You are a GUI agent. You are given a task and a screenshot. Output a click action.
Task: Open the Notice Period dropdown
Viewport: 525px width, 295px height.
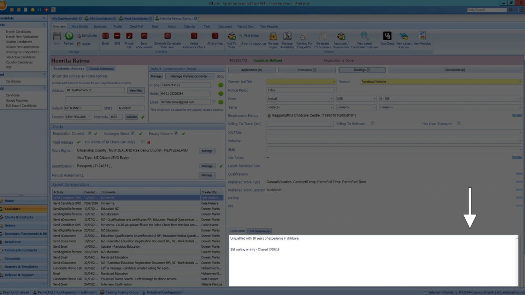coord(301,90)
